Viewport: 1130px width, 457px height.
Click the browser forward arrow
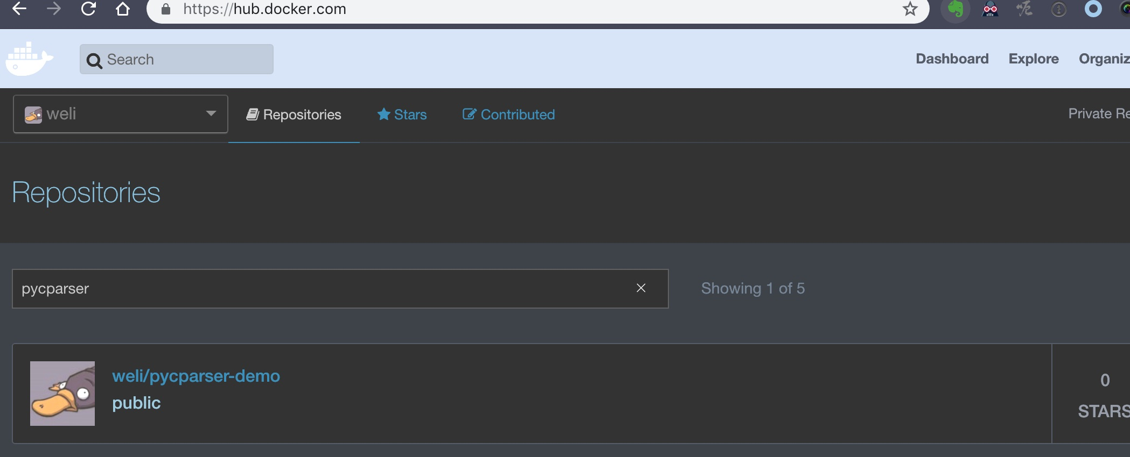pyautogui.click(x=54, y=9)
